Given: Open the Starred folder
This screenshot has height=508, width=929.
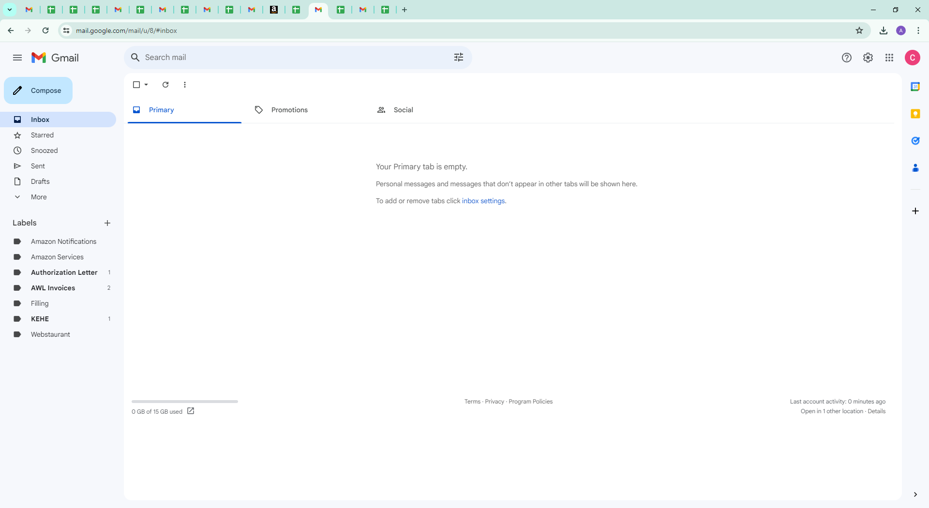Looking at the screenshot, I should click(x=58, y=135).
